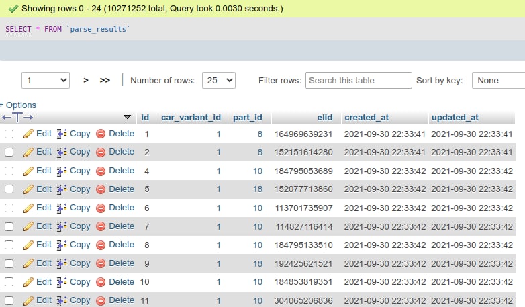Screen dimensions: 525x307
Task: Click the Search this table filter field
Action: coord(359,80)
